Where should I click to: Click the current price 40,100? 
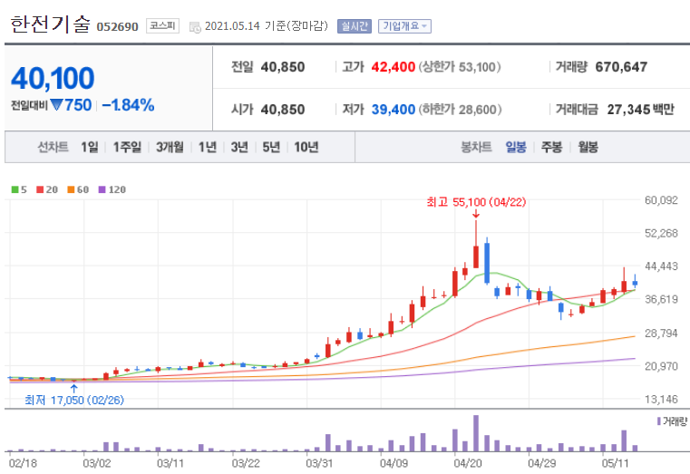point(53,78)
